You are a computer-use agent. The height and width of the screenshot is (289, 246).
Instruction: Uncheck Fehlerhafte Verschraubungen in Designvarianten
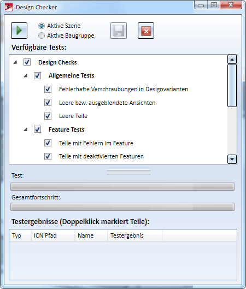(x=48, y=89)
